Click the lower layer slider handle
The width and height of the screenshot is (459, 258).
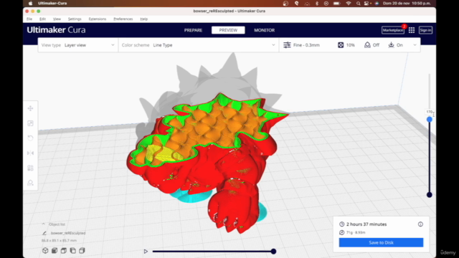tap(429, 195)
